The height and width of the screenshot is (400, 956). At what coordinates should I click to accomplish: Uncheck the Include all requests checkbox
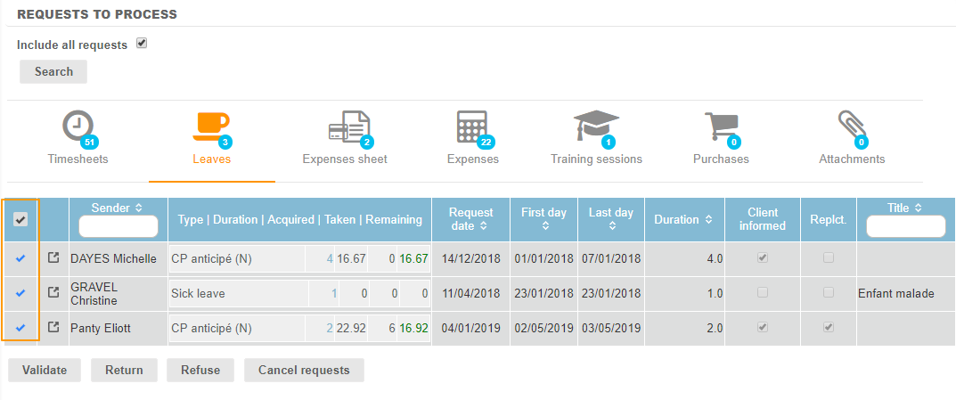[x=142, y=43]
